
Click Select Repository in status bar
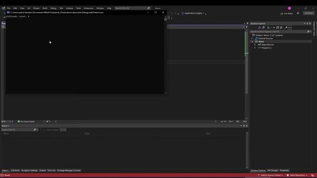297,176
